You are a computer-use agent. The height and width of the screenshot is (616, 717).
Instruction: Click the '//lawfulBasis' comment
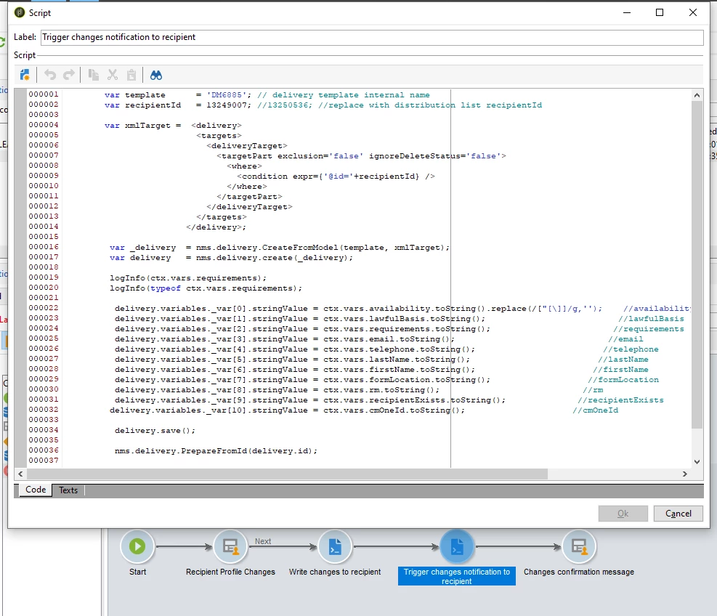coord(651,319)
